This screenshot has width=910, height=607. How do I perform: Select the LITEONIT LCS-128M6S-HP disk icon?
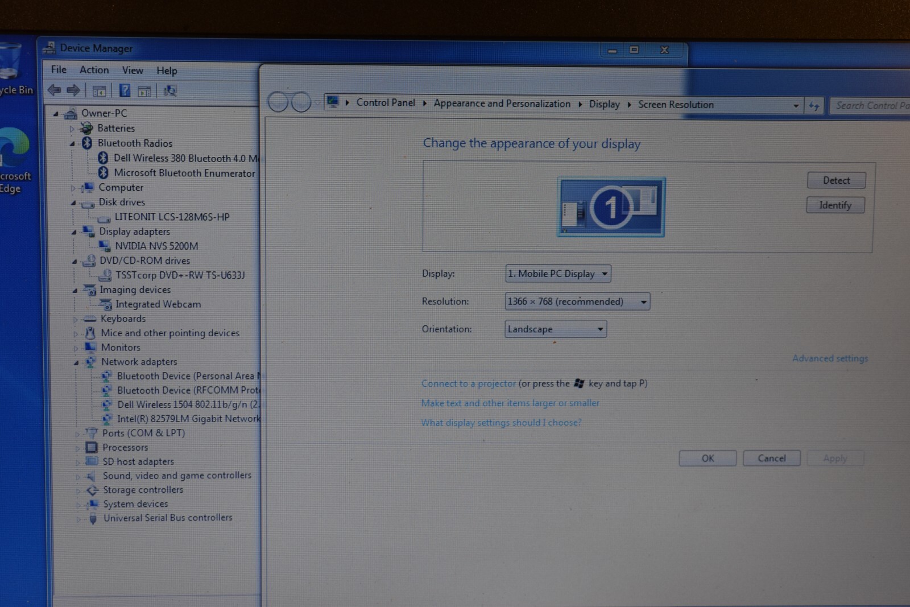(x=104, y=218)
